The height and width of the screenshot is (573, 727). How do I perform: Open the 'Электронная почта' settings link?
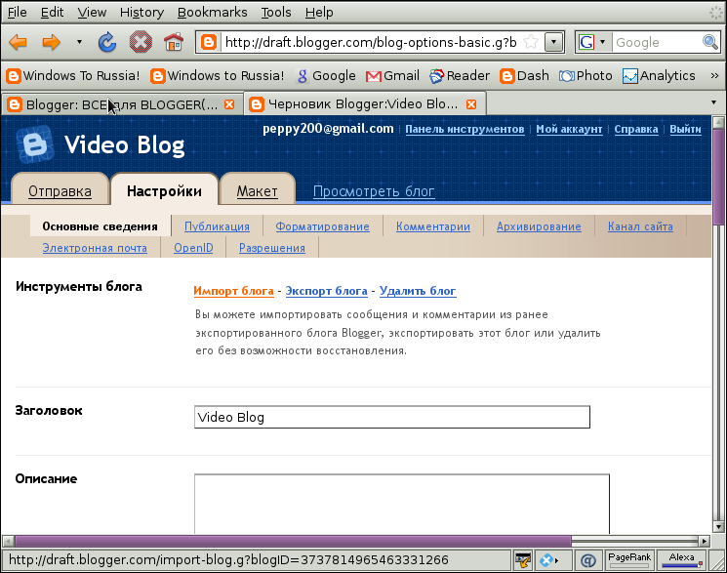(x=95, y=248)
